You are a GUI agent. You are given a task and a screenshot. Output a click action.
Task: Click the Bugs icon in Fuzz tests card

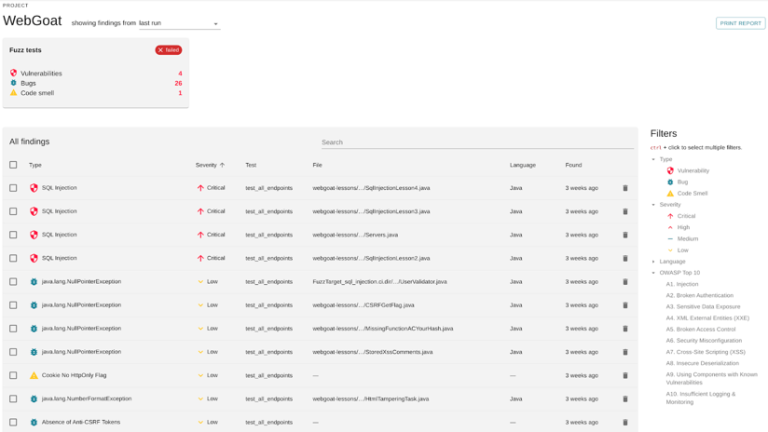click(x=13, y=83)
